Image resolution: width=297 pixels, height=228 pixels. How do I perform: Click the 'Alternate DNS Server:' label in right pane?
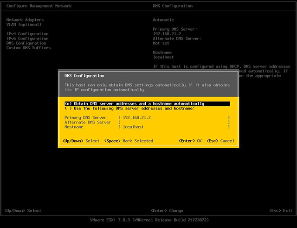pos(177,39)
